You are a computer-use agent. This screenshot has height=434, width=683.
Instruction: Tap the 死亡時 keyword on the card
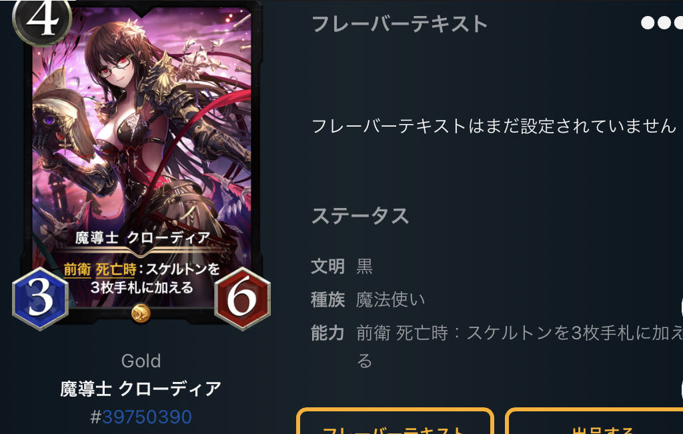coord(116,269)
